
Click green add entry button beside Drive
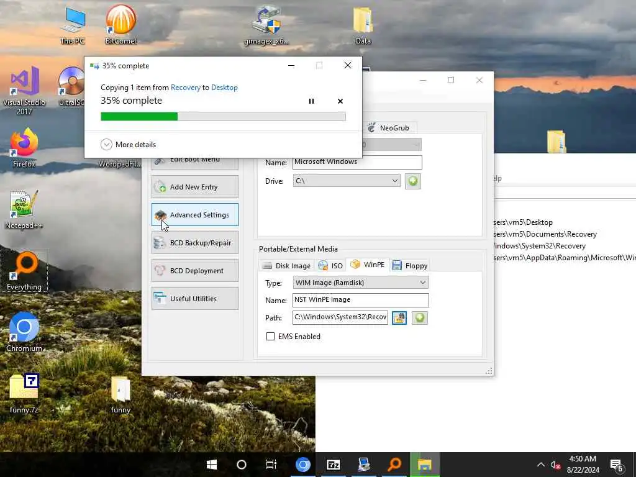click(412, 181)
